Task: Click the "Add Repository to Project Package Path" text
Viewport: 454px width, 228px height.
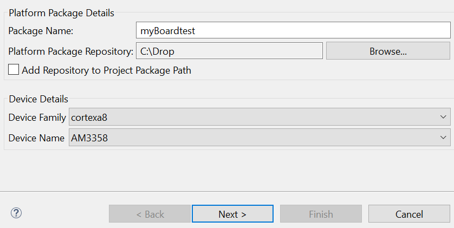Action: tap(106, 70)
